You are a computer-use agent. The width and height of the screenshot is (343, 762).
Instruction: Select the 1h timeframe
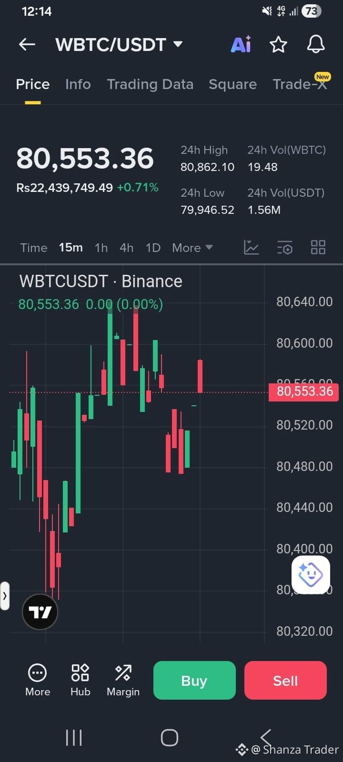coord(101,248)
